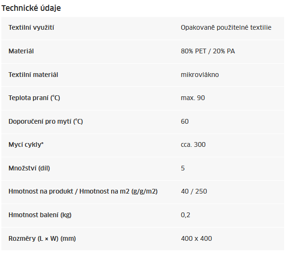Click the "Hmotnost balení (kg)" label
This screenshot has width=286, height=254.
40,215
